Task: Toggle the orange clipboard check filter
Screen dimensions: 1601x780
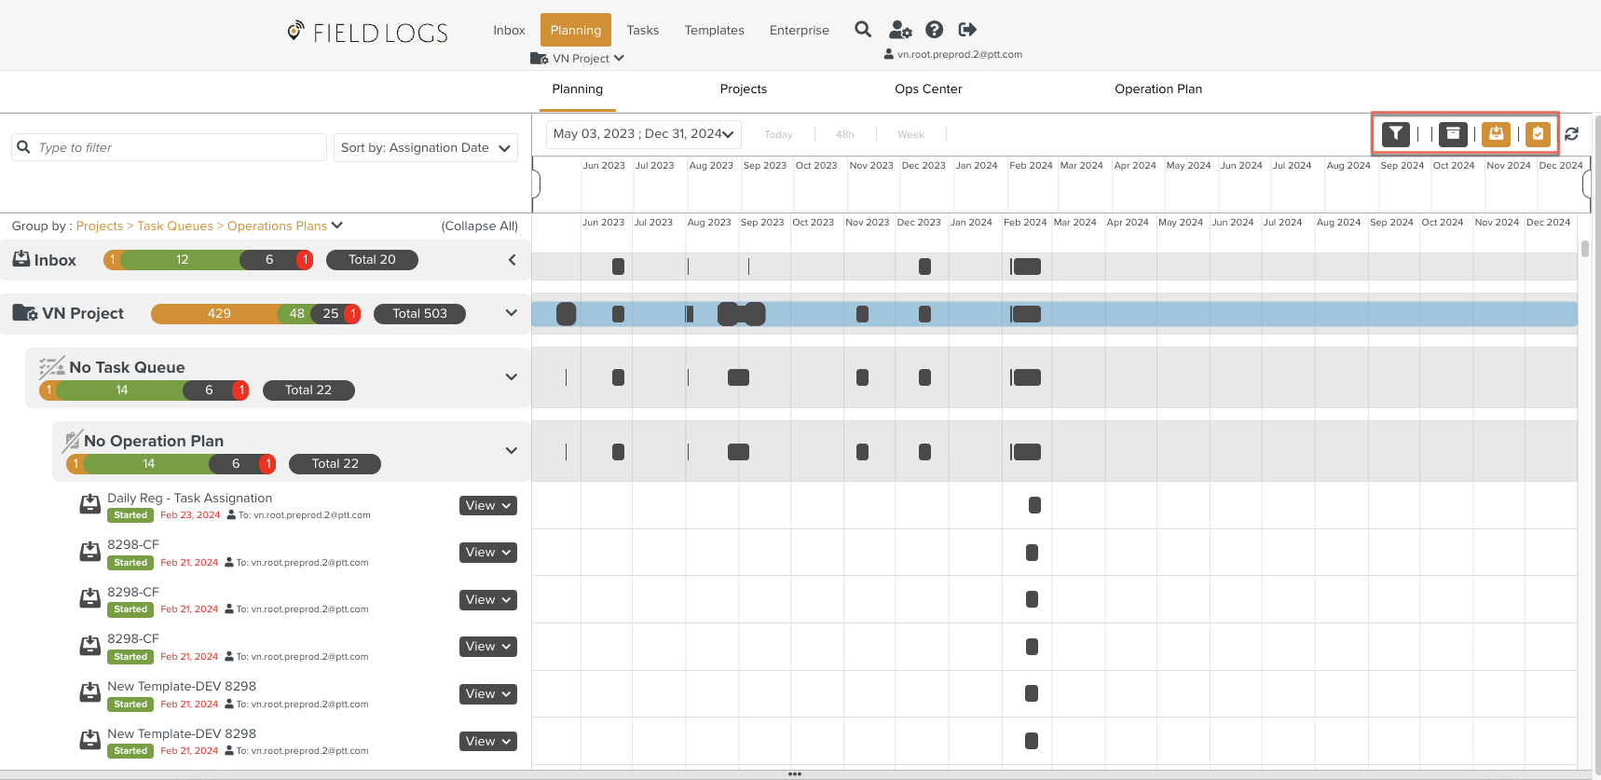Action: click(x=1538, y=134)
